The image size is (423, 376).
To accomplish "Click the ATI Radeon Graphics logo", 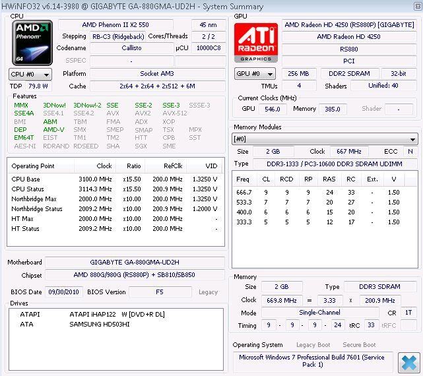I will tap(256, 43).
